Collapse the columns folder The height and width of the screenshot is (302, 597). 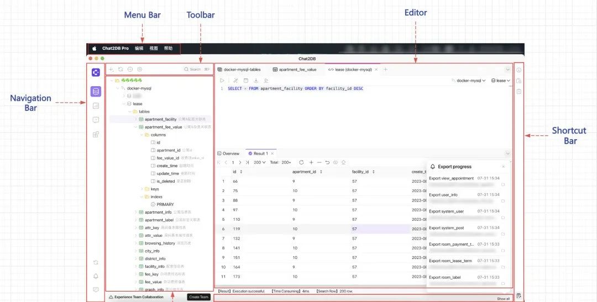tap(142, 135)
